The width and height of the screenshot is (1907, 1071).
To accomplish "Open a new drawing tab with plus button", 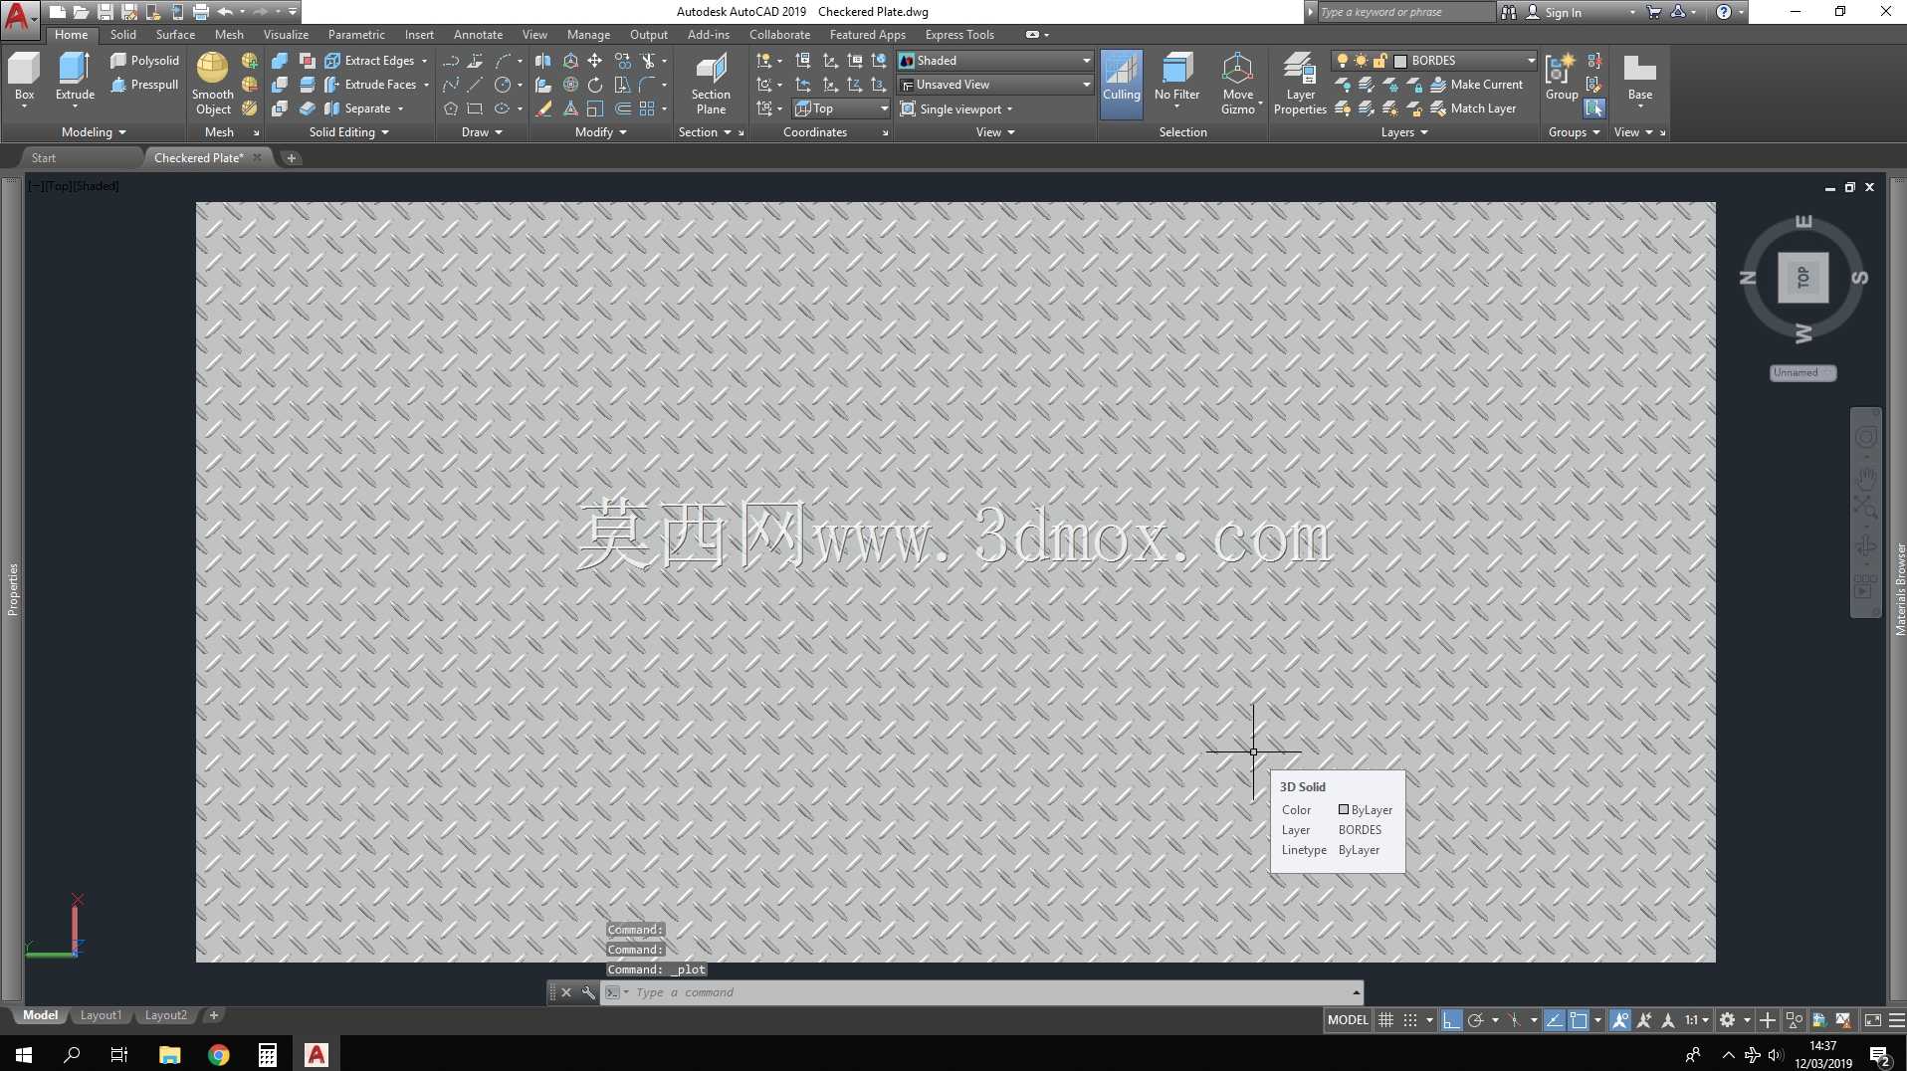I will pyautogui.click(x=291, y=157).
